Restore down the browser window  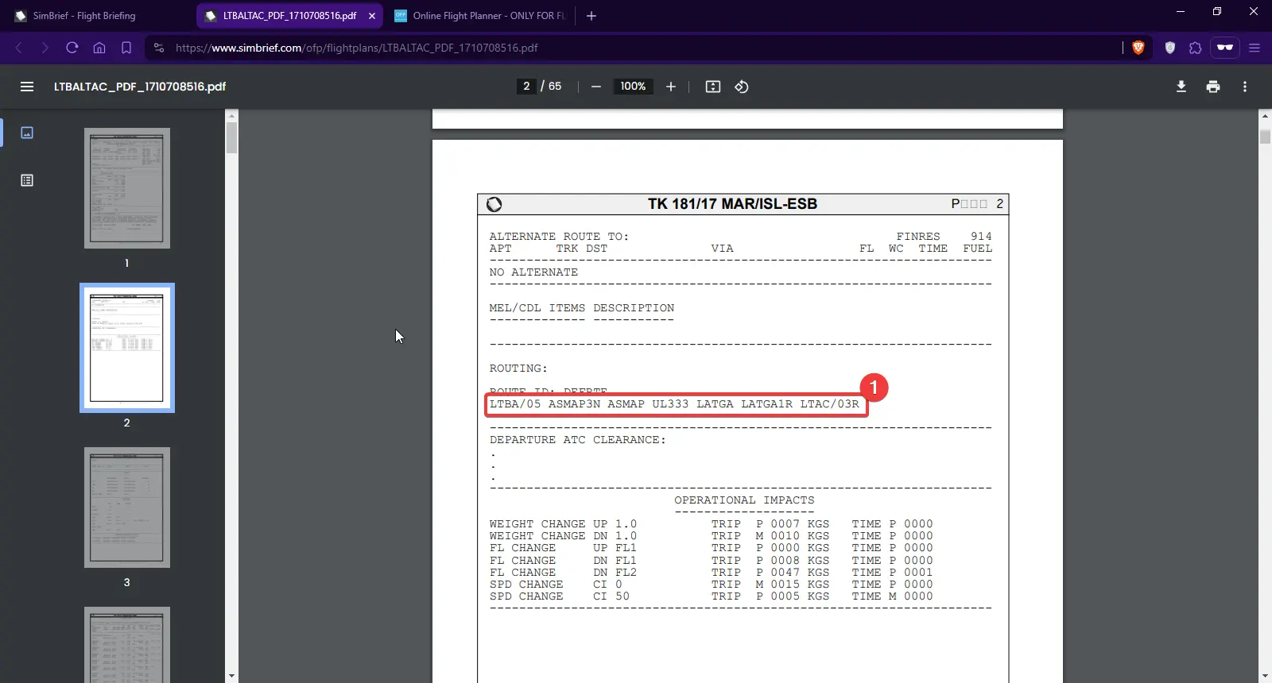[1217, 11]
